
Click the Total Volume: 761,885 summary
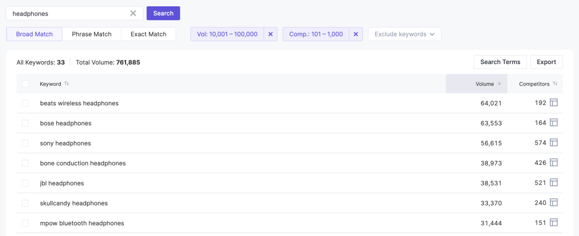coord(108,62)
